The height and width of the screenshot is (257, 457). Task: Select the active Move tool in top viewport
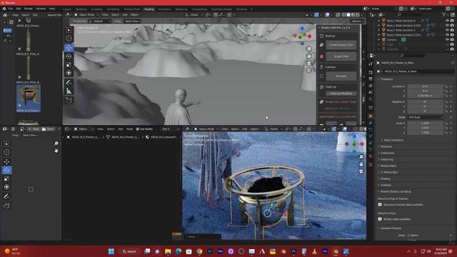click(69, 48)
